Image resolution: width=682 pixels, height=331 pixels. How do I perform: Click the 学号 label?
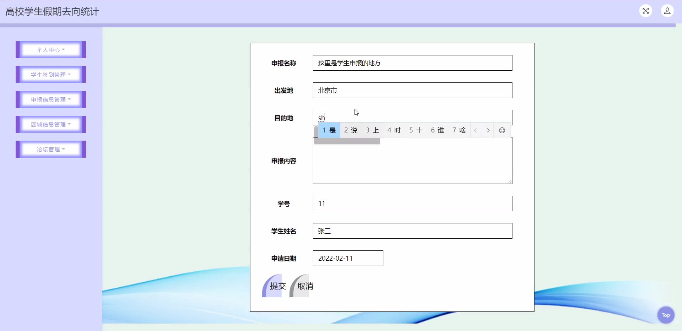(x=283, y=204)
